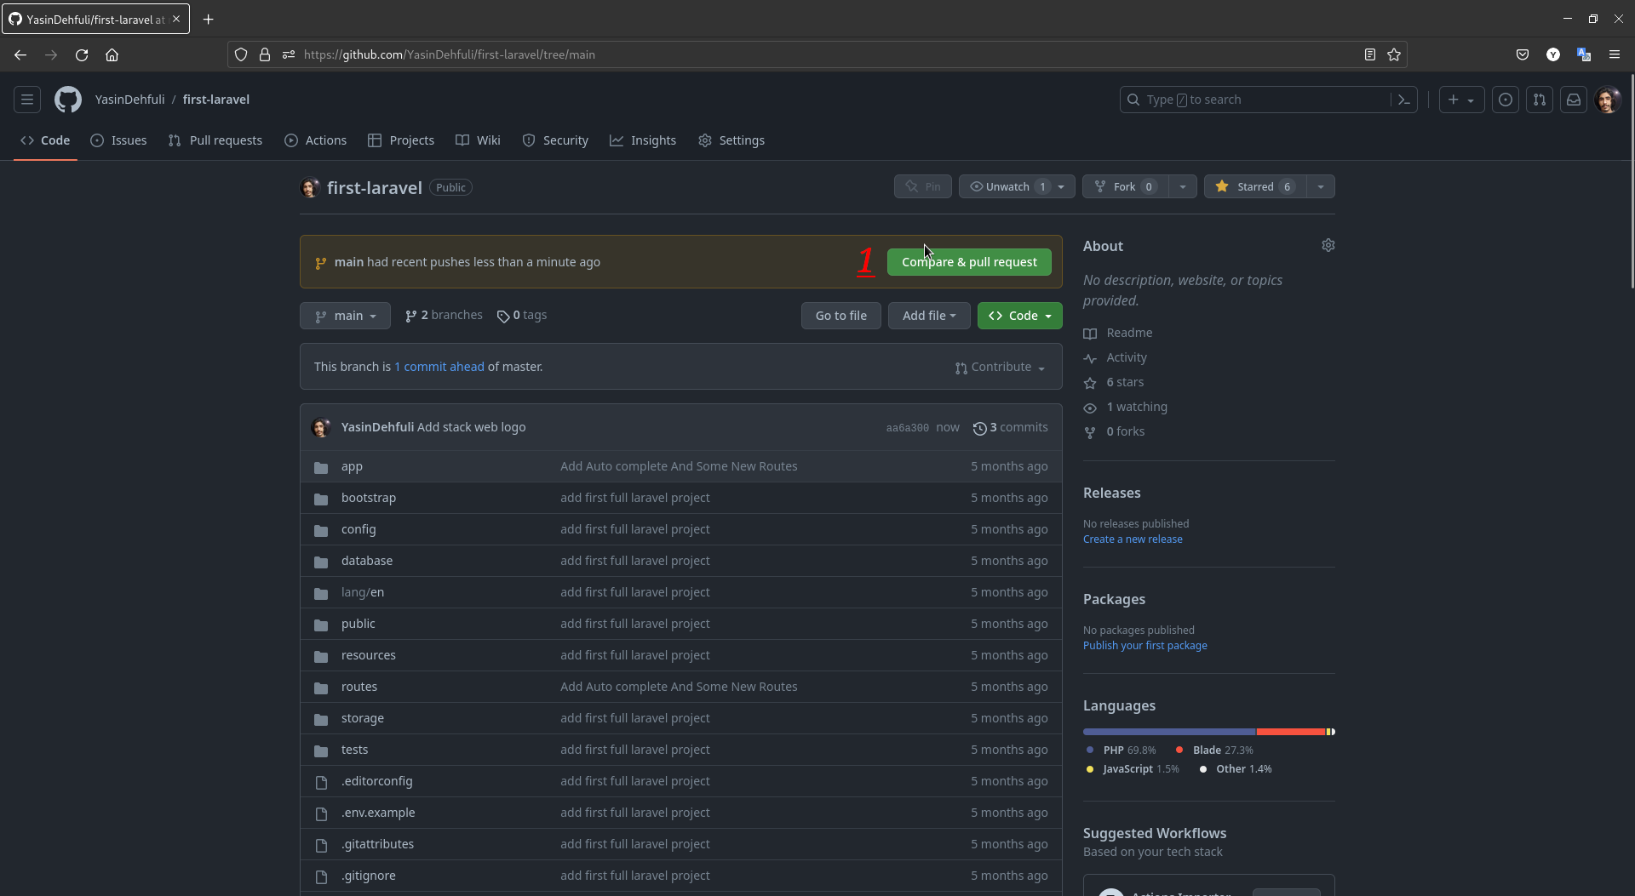The image size is (1635, 896).
Task: Open commit hash aa6a300
Action: point(907,428)
